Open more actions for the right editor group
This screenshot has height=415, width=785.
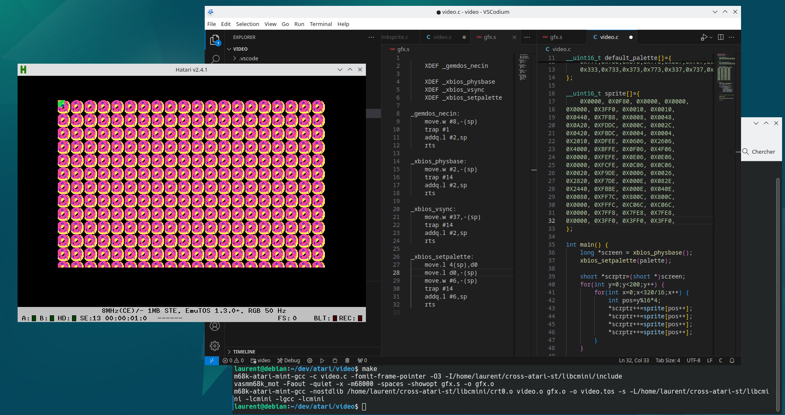click(731, 37)
